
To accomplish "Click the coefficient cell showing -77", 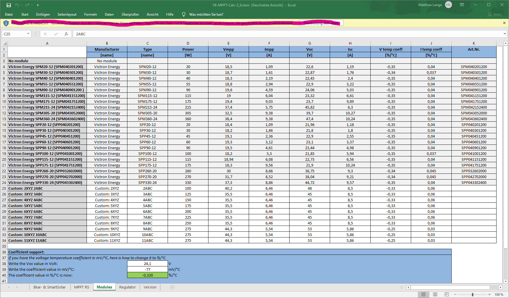I will click(147, 269).
